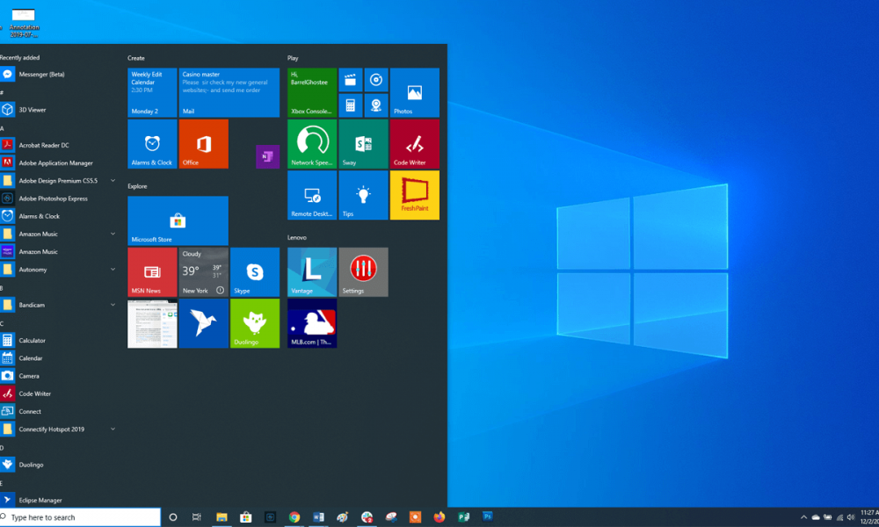
Task: Open the Movies & TV small tile
Action: pyautogui.click(x=351, y=80)
